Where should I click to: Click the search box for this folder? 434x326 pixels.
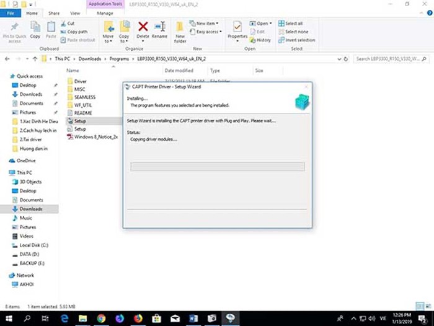391,59
